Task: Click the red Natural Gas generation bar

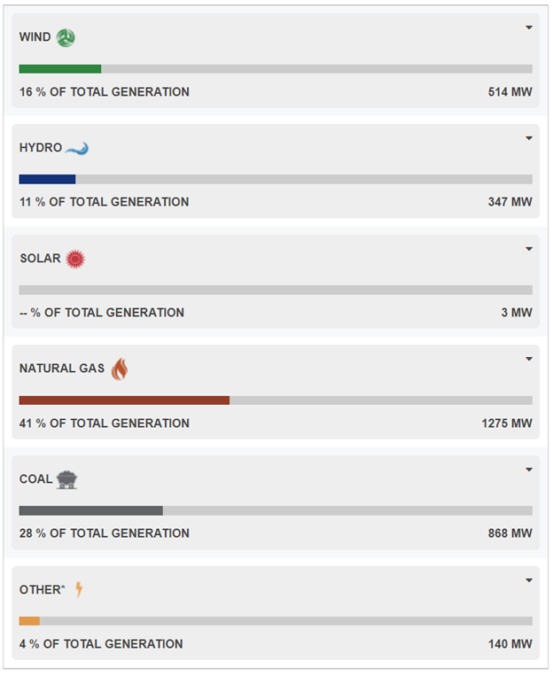Action: (124, 400)
